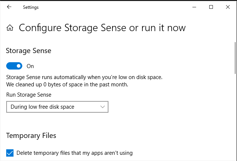Screen dimensions: 237x161
Task: Click the Settings window title text
Action: (x=31, y=7)
